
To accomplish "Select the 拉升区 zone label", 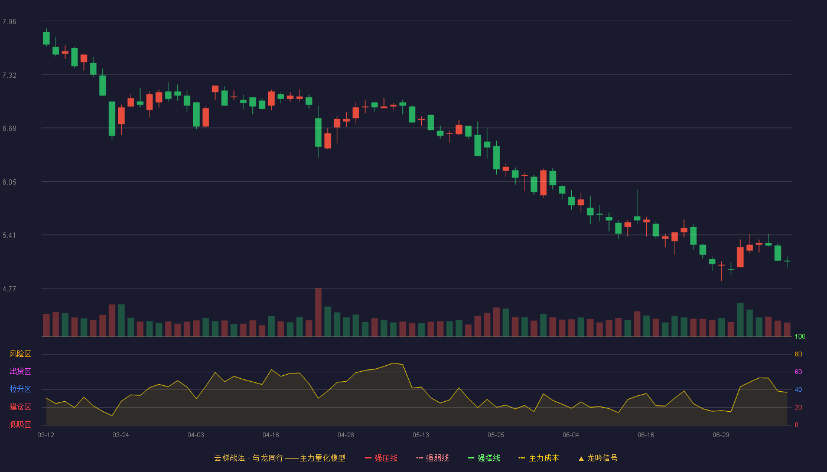I will pos(20,389).
